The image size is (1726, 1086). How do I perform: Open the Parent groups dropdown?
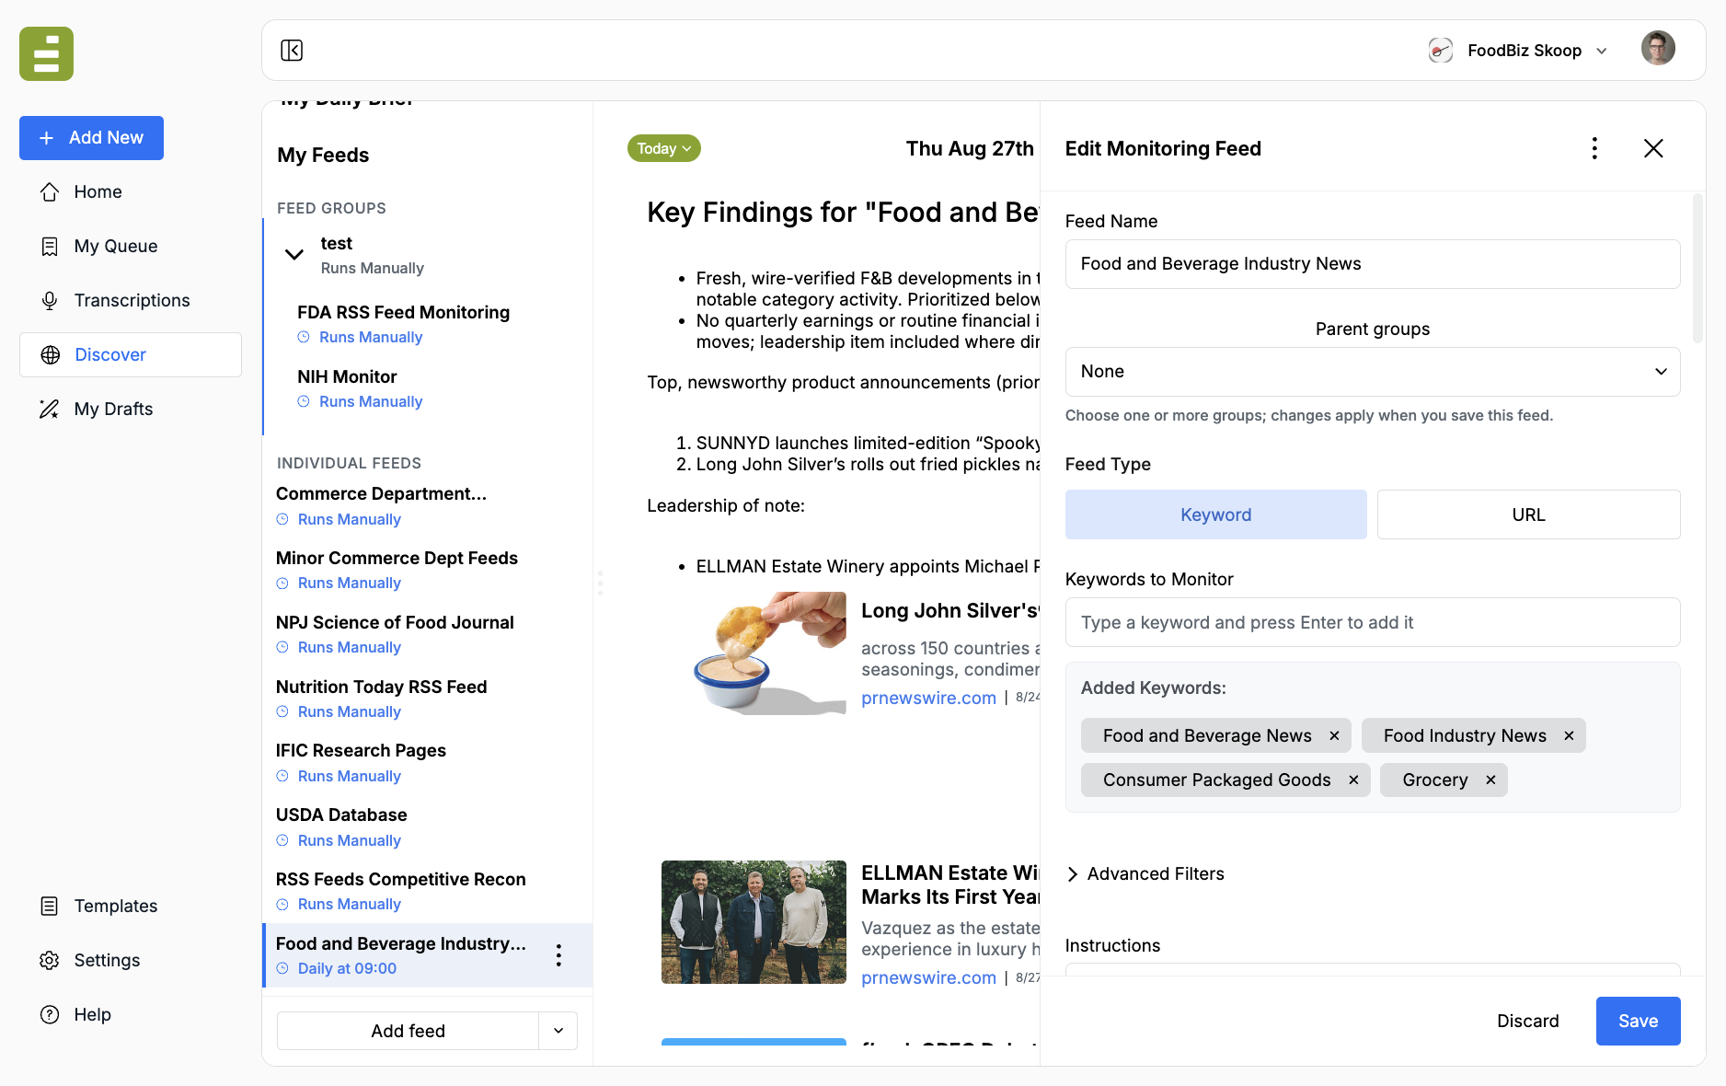click(x=1373, y=372)
